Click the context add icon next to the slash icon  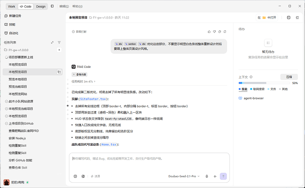click(83, 177)
